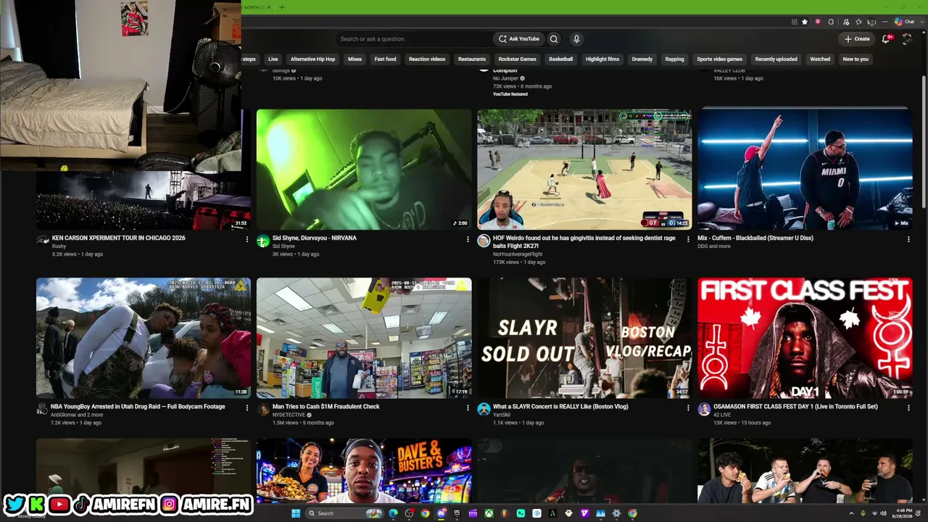Open the taskbar clock and date
This screenshot has width=928, height=522.
coord(903,513)
